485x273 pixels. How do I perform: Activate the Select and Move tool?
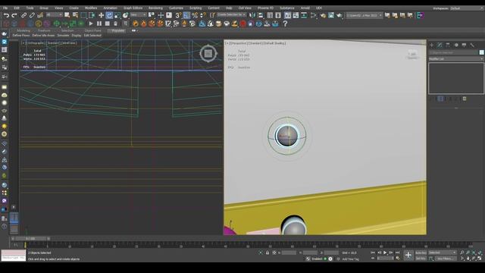click(101, 15)
